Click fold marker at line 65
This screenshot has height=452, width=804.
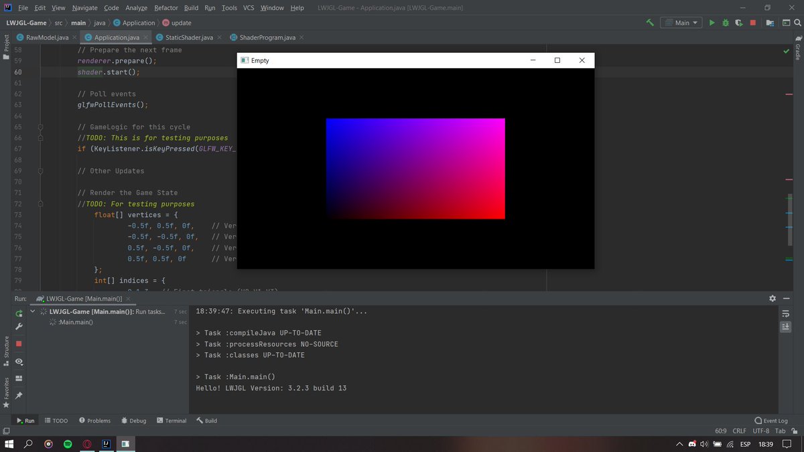[40, 127]
